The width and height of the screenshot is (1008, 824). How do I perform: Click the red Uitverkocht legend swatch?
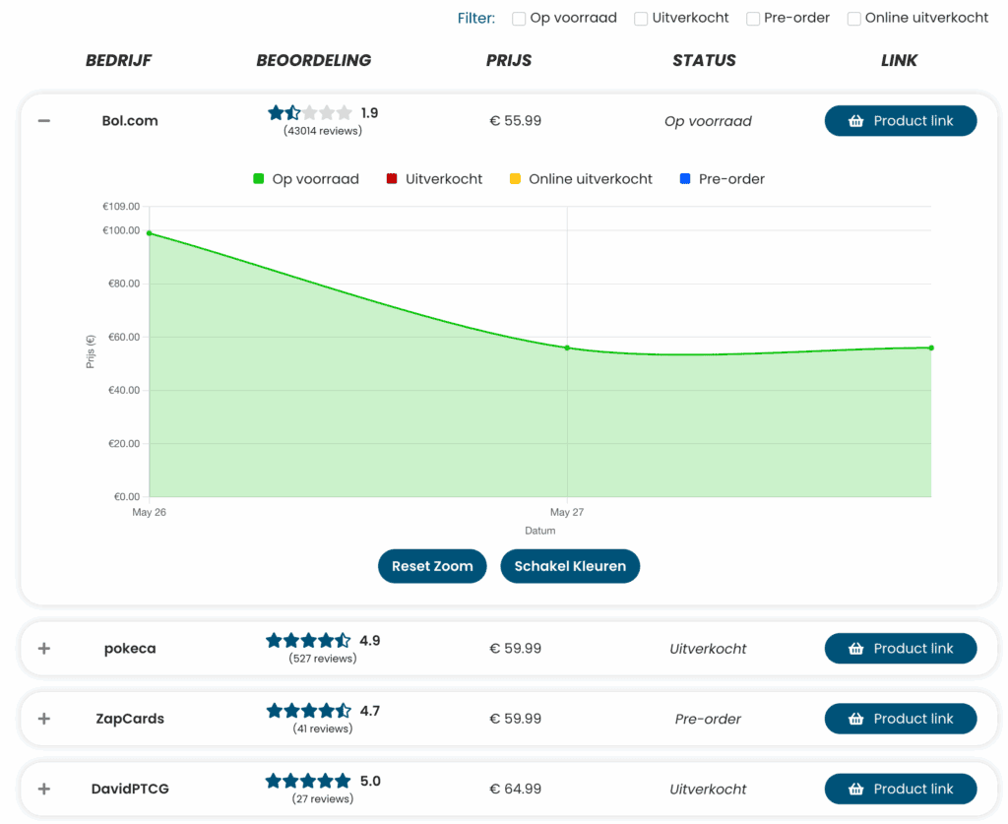(x=392, y=179)
